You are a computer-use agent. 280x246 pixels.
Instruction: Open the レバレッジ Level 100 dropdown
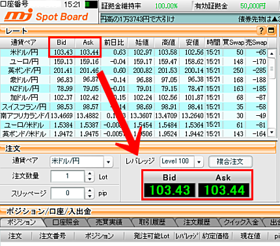(x=199, y=161)
